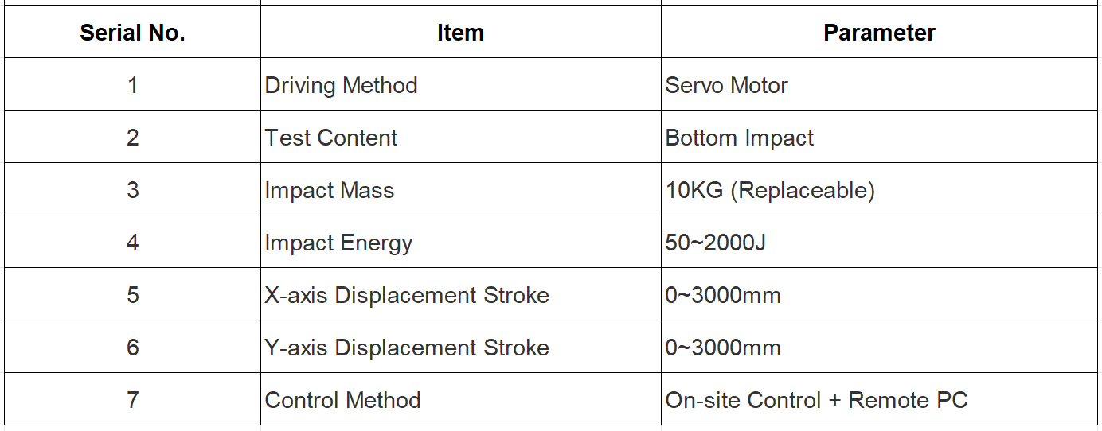Select X-axis Displacement Stroke cell

click(x=460, y=294)
